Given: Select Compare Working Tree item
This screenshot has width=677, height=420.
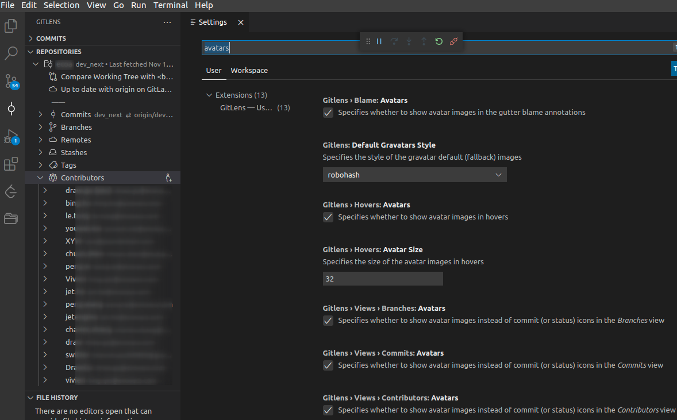Looking at the screenshot, I should tap(117, 77).
